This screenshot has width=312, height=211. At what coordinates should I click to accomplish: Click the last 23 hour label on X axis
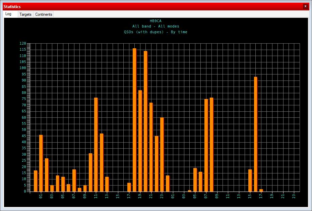point(294,196)
